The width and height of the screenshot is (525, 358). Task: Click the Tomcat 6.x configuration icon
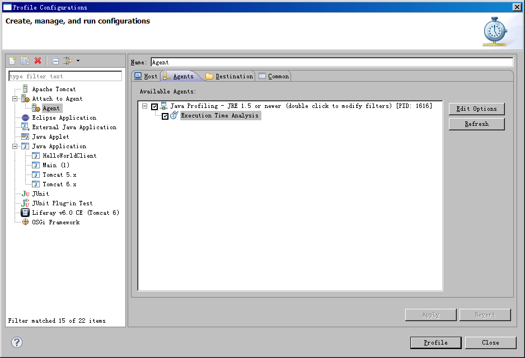[x=36, y=185]
